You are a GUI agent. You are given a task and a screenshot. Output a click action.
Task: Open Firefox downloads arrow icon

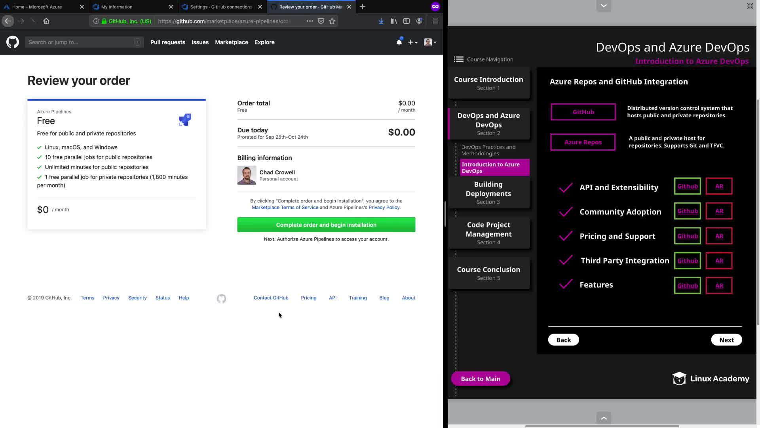click(x=381, y=21)
